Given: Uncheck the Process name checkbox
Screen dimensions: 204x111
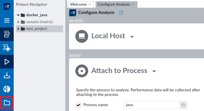Looking at the screenshot, I should coord(78,105).
